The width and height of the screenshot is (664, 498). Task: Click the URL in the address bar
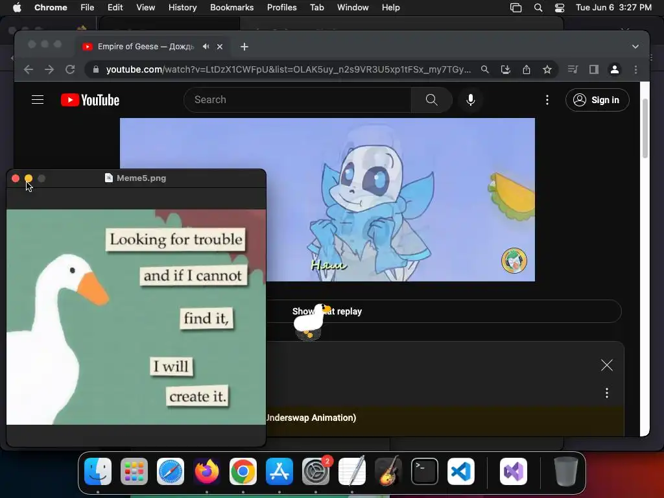288,69
